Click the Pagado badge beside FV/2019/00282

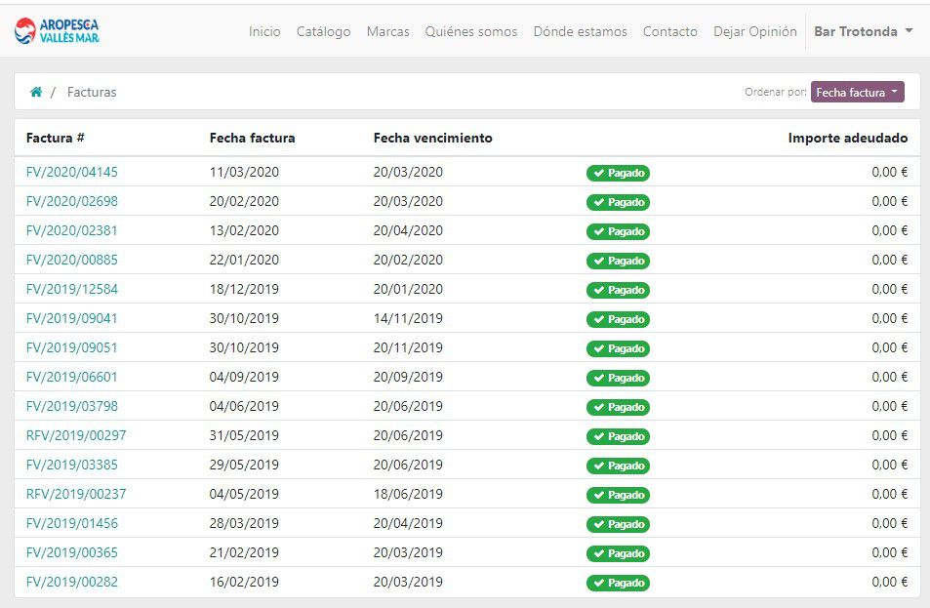tap(618, 583)
